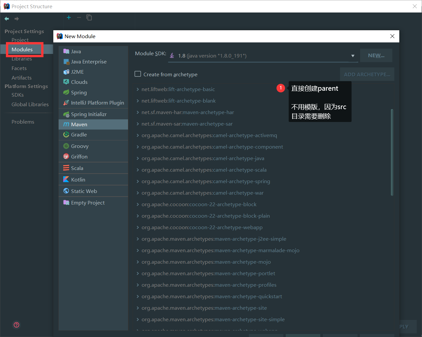The height and width of the screenshot is (337, 422).
Task: Expand camel-archetype-java node
Action: pos(138,158)
